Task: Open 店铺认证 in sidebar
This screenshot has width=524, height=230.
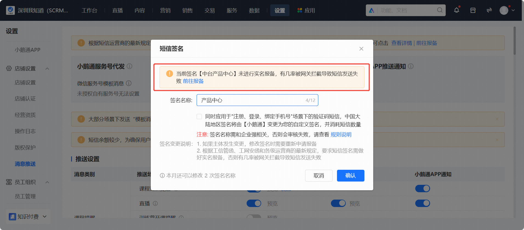Action: click(25, 99)
